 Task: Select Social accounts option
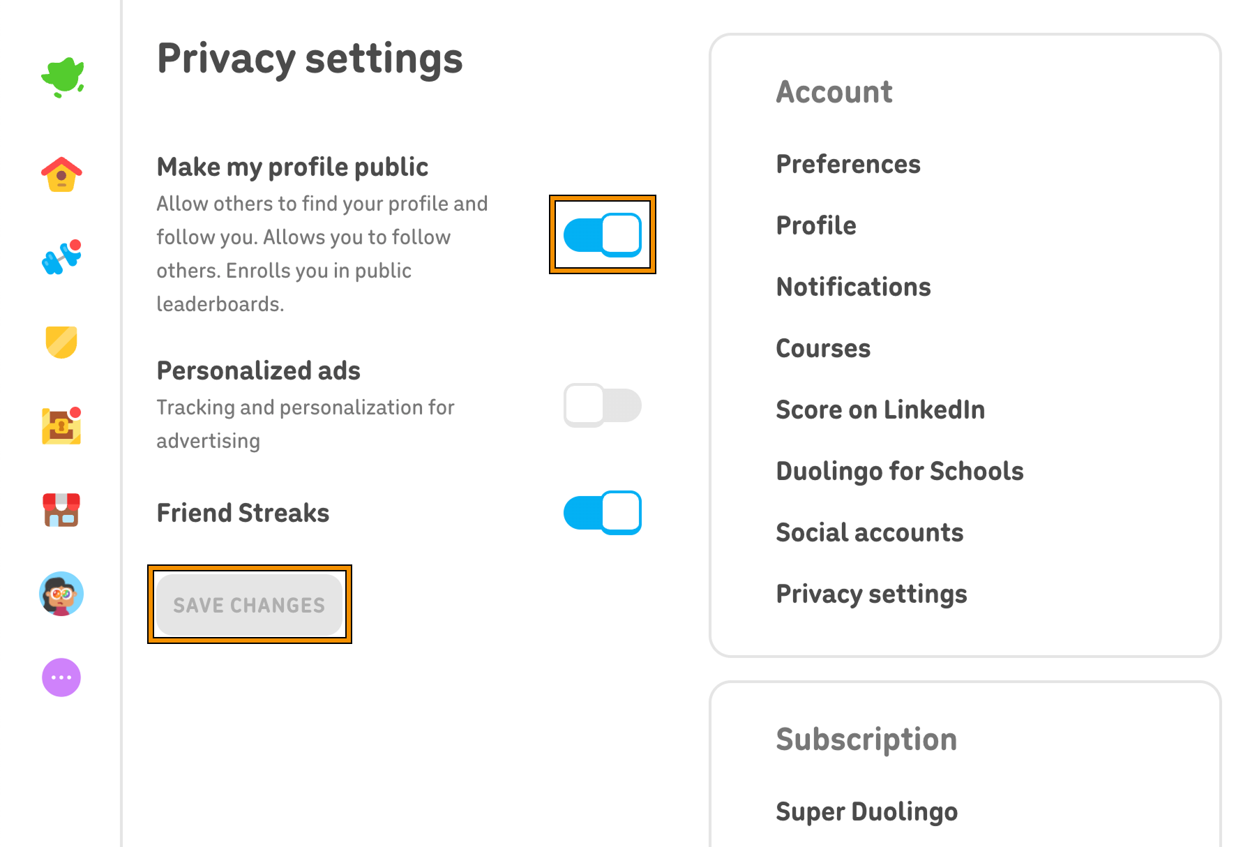[x=870, y=532]
